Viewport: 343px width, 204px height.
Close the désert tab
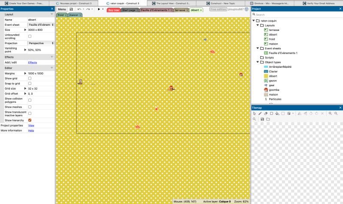(201, 10)
